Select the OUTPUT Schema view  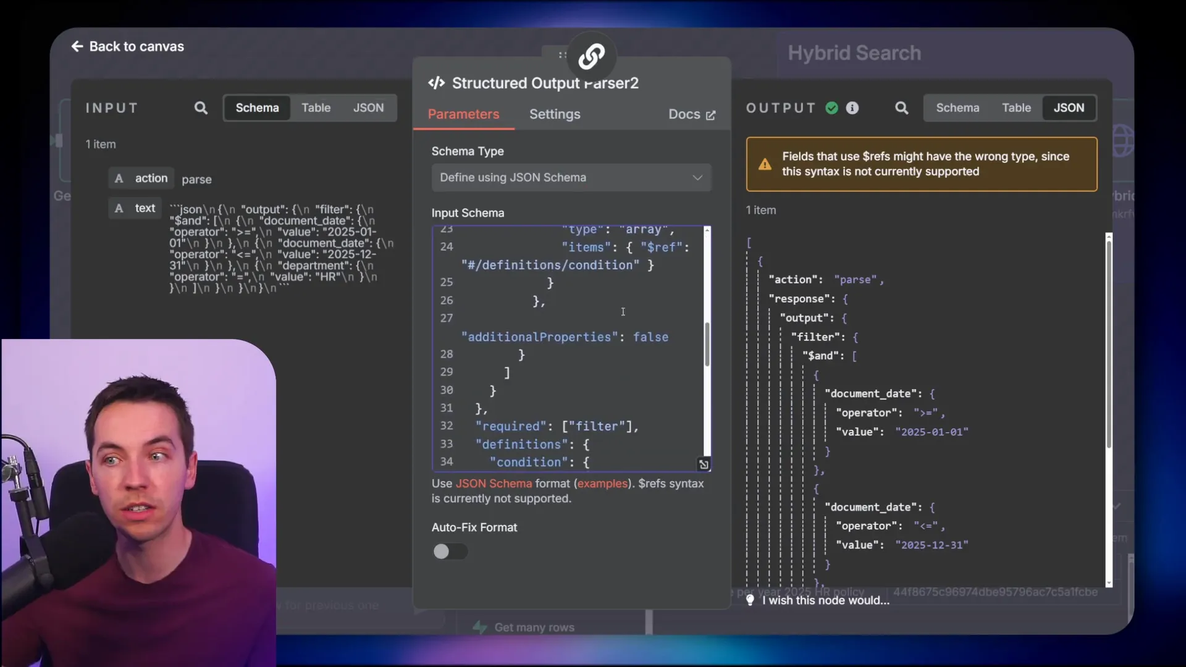coord(957,108)
